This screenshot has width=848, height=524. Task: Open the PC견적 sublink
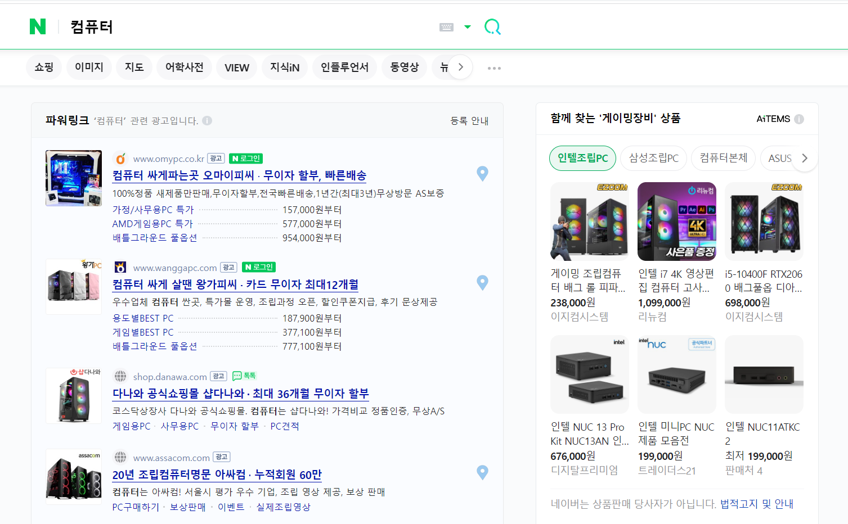(x=285, y=426)
